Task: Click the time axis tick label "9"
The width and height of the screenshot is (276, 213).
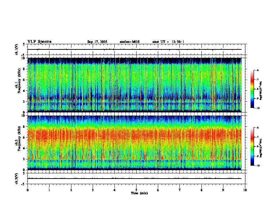Action: tap(223, 190)
